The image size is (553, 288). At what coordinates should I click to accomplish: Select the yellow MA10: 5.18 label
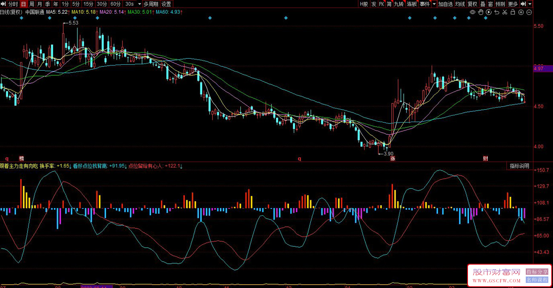click(x=84, y=12)
